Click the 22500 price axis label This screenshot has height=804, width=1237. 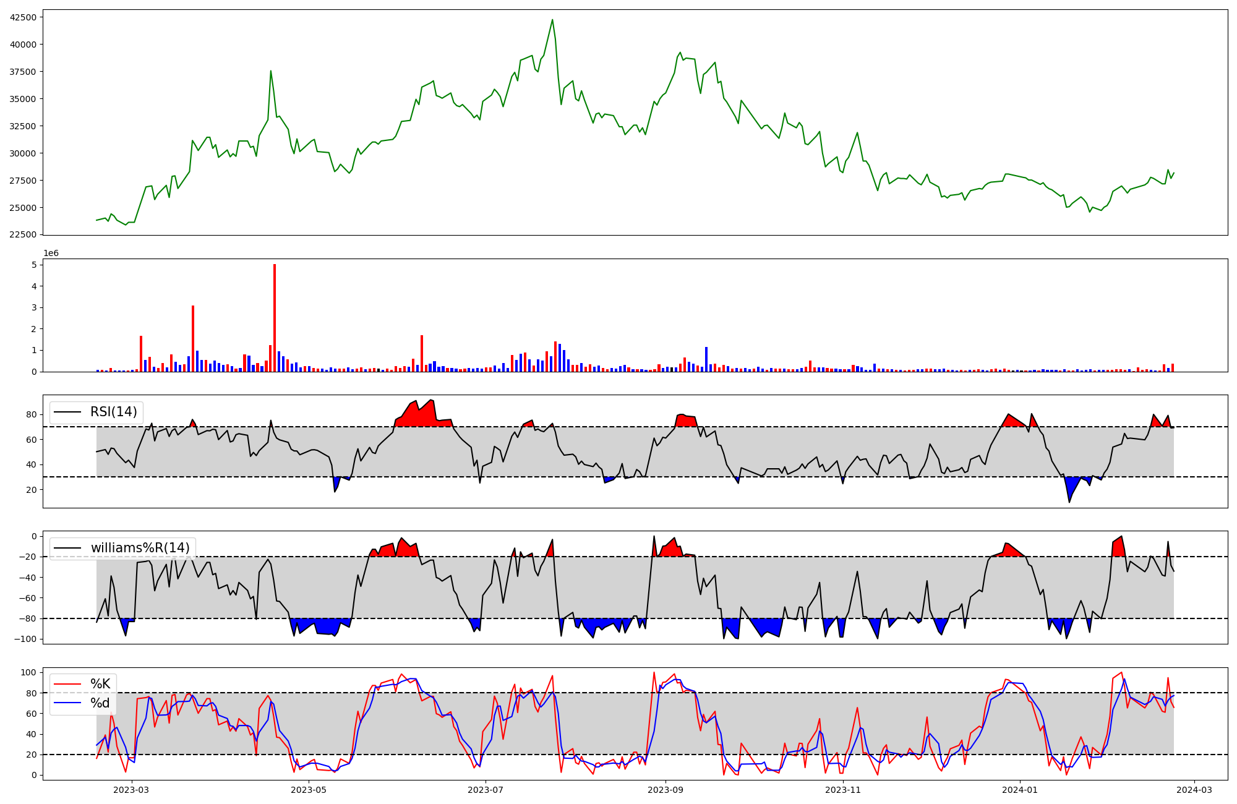coord(24,235)
